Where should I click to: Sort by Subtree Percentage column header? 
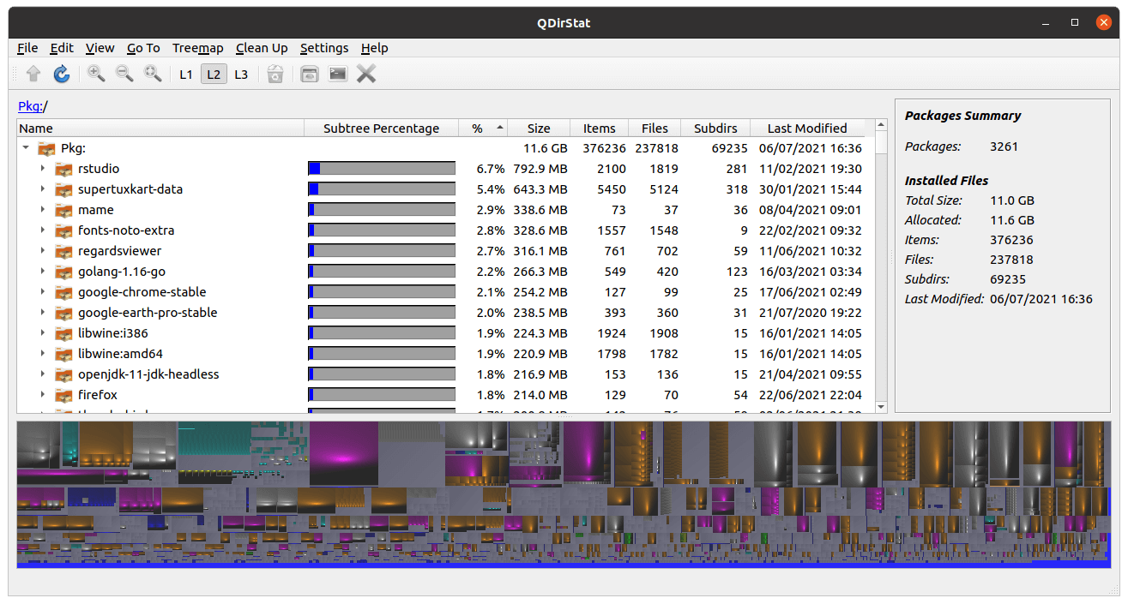pos(381,129)
